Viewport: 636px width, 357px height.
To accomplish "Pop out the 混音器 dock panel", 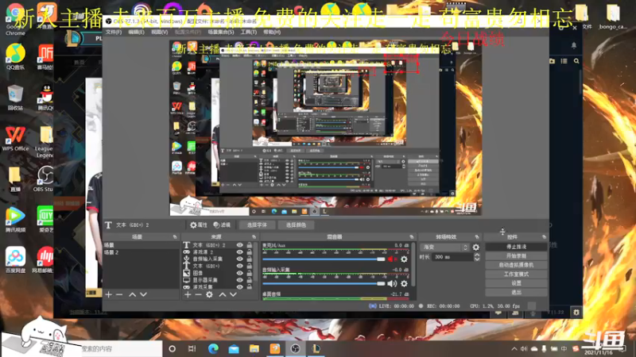I will pyautogui.click(x=411, y=236).
